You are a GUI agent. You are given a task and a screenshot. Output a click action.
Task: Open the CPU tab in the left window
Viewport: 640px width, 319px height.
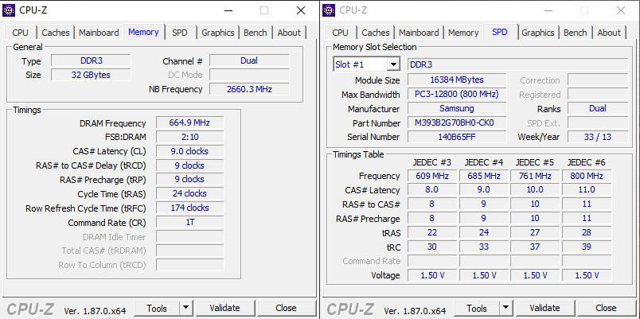coord(21,33)
